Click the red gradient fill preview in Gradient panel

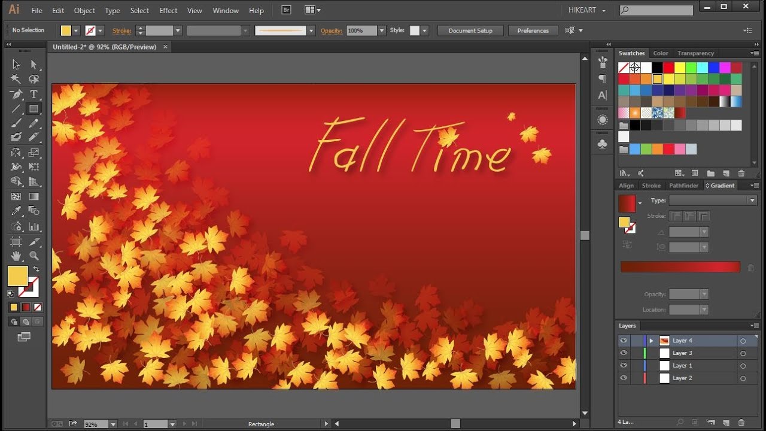tap(627, 204)
